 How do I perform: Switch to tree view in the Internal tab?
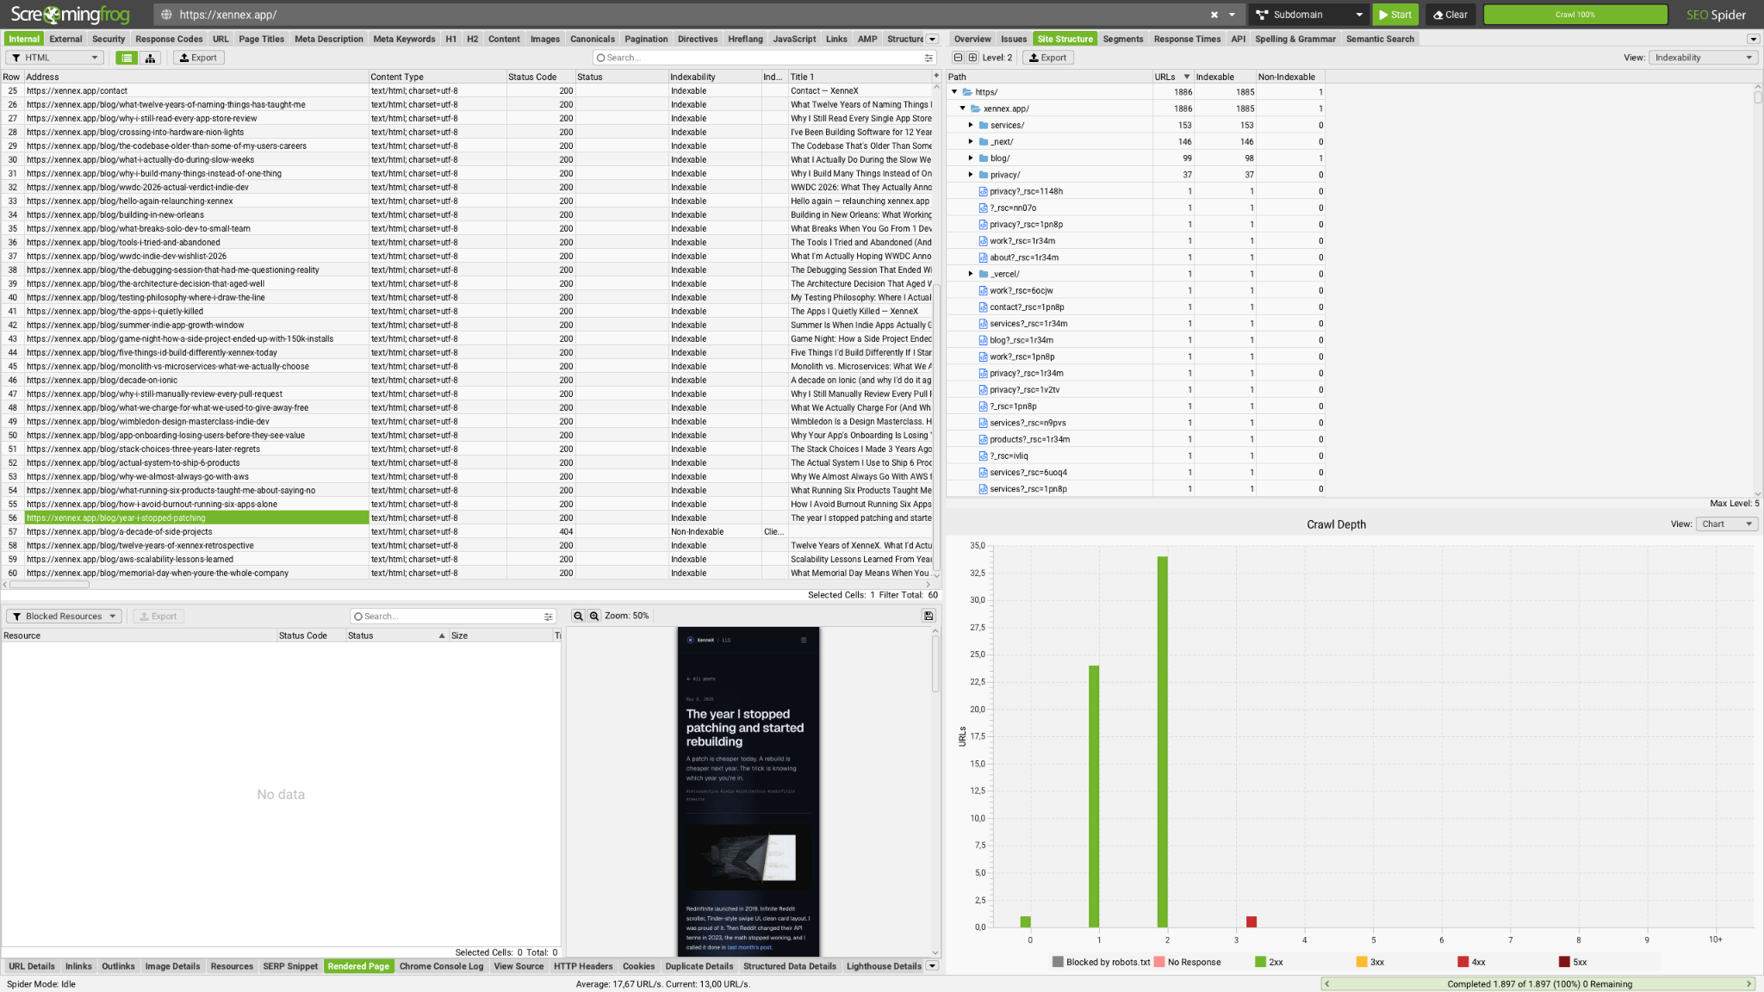coord(150,58)
